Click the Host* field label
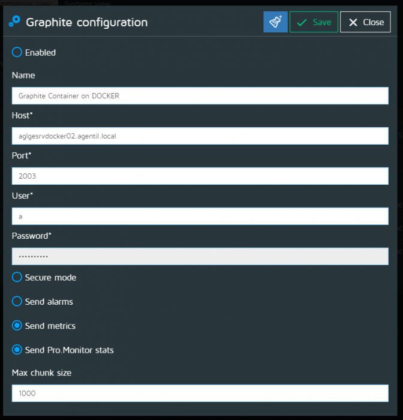Image resolution: width=403 pixels, height=420 pixels. coord(22,115)
